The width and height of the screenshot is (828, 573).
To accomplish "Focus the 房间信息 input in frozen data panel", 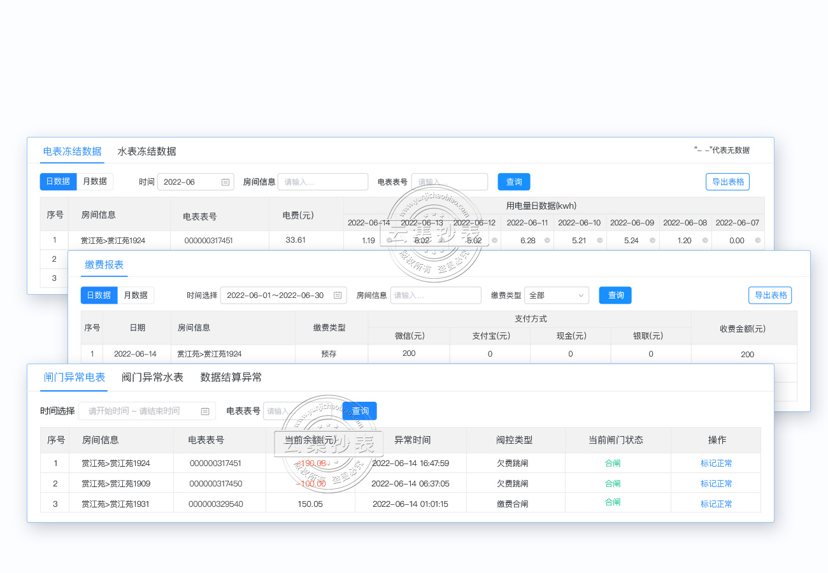I will (x=323, y=182).
